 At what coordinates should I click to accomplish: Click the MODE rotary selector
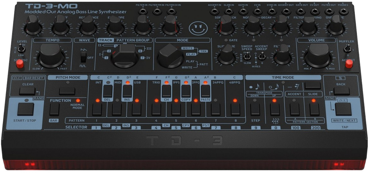point(170,56)
